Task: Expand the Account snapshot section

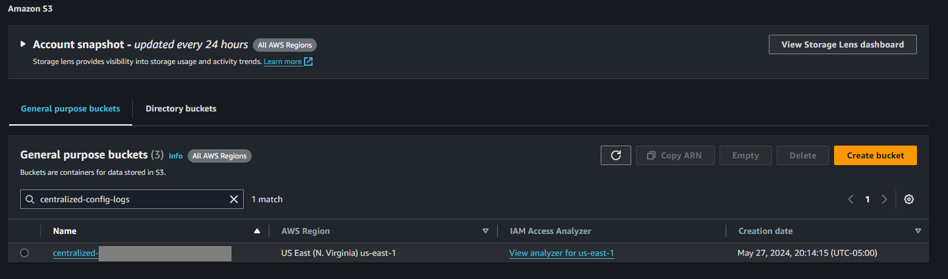Action: coord(23,44)
